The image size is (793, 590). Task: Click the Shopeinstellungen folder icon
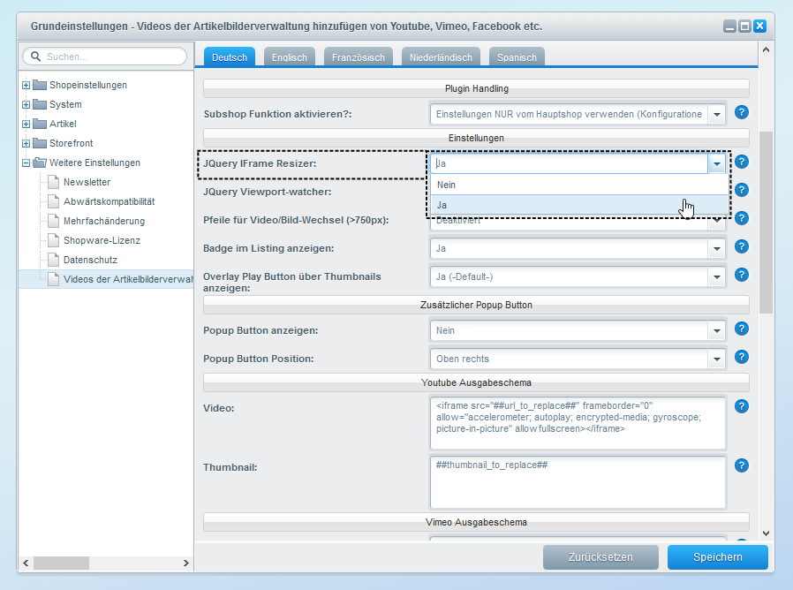click(40, 85)
